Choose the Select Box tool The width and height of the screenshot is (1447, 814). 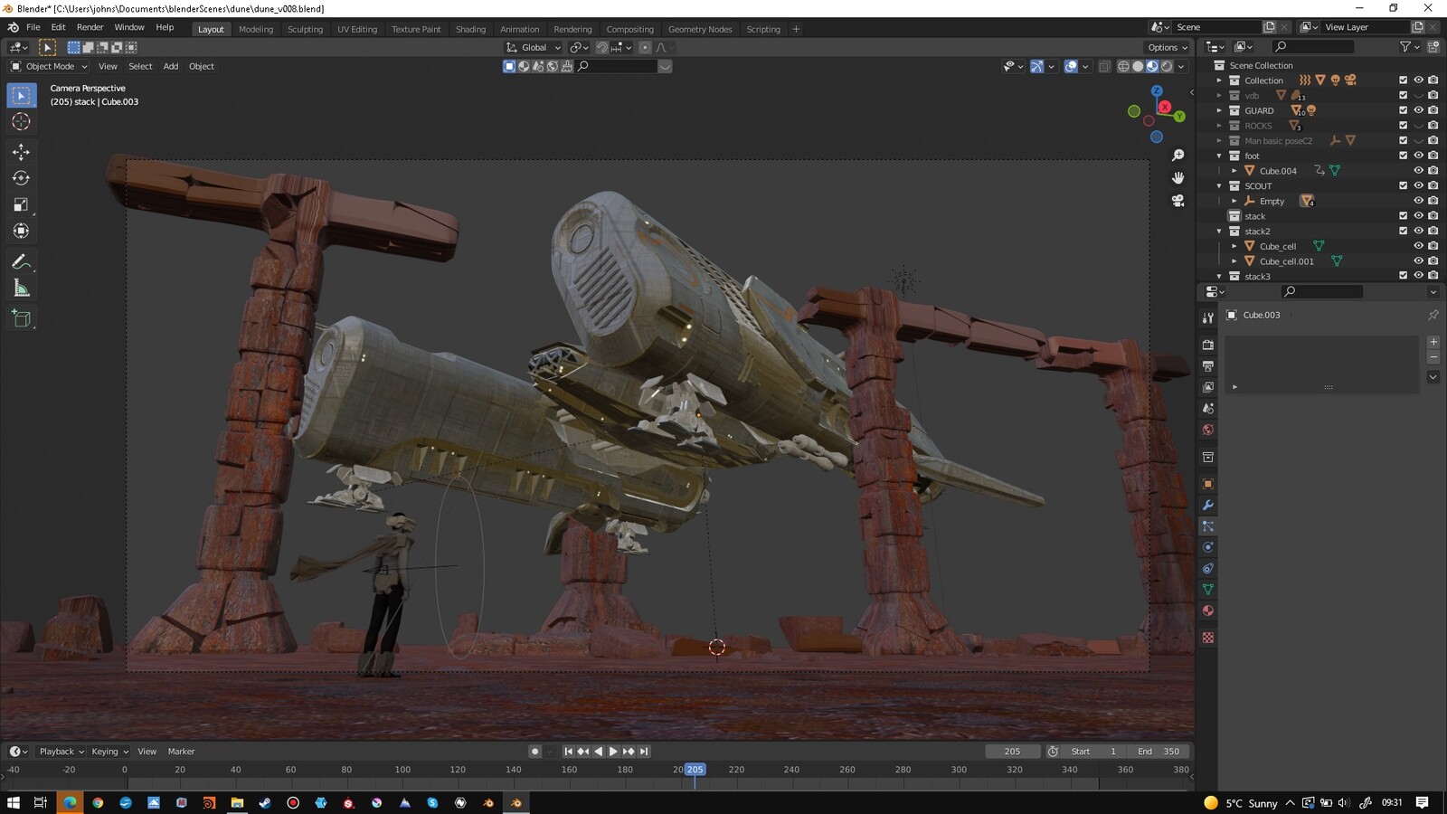pos(21,95)
